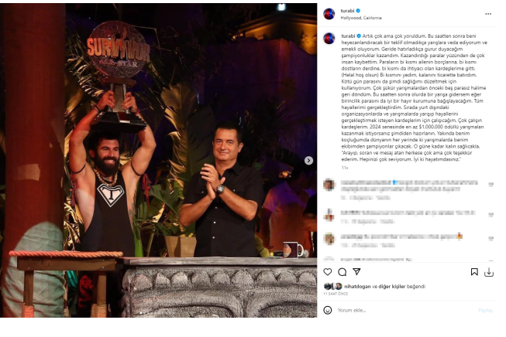Go to next photo with arrow
Viewport: 506px width, 337px height.
pyautogui.click(x=308, y=160)
